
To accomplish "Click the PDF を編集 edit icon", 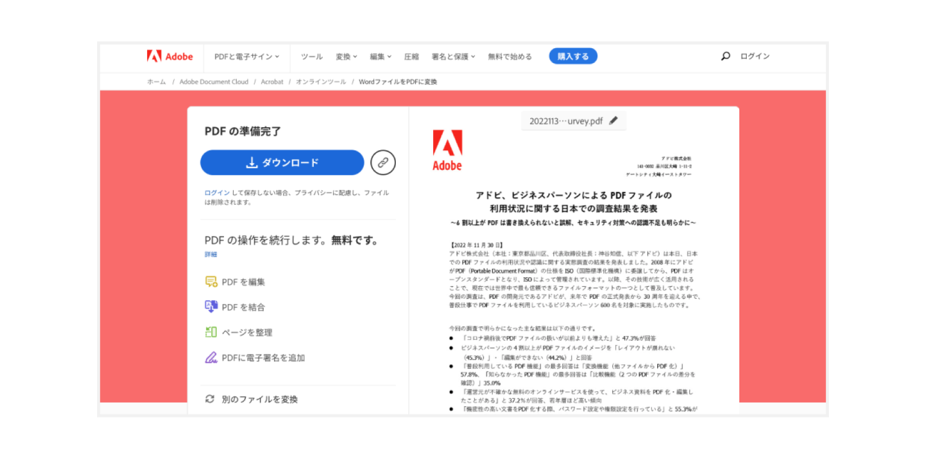I will (211, 282).
